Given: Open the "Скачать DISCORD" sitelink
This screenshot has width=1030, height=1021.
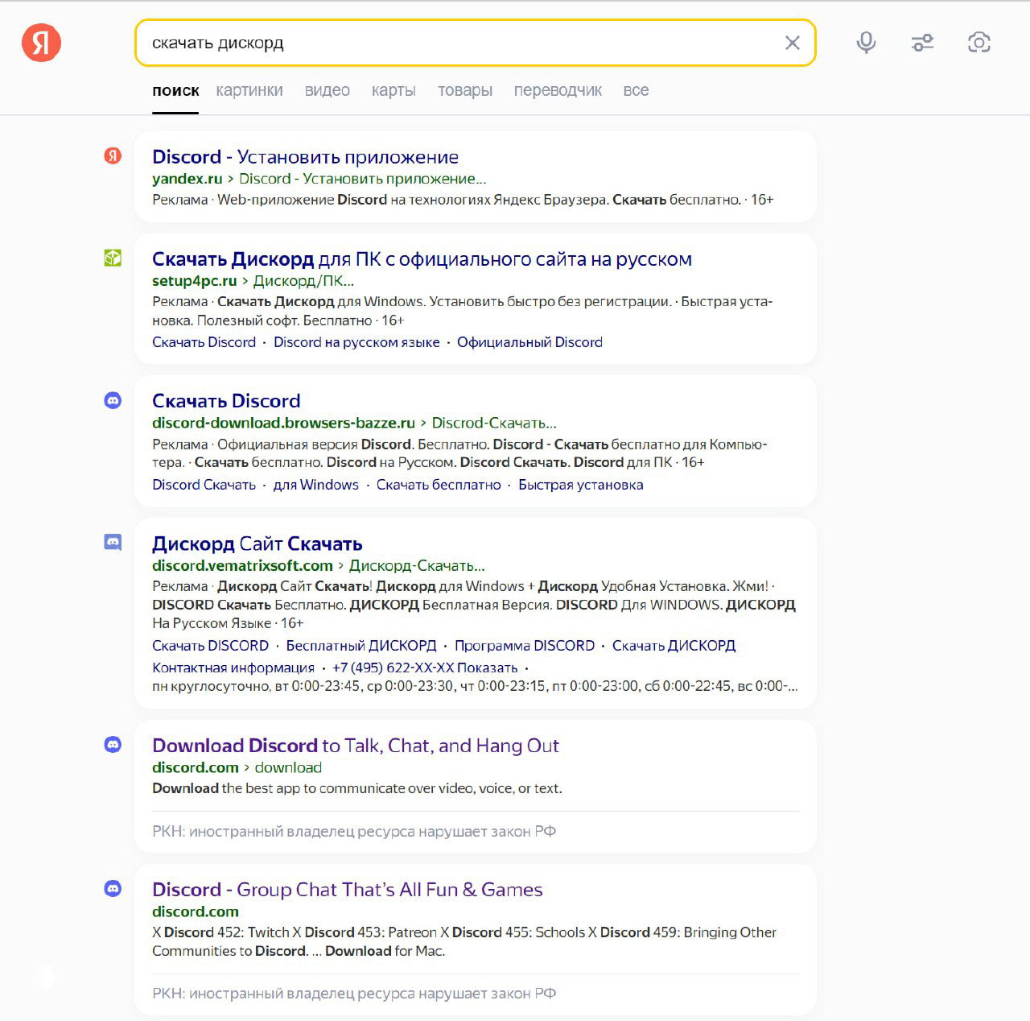Looking at the screenshot, I should (210, 646).
